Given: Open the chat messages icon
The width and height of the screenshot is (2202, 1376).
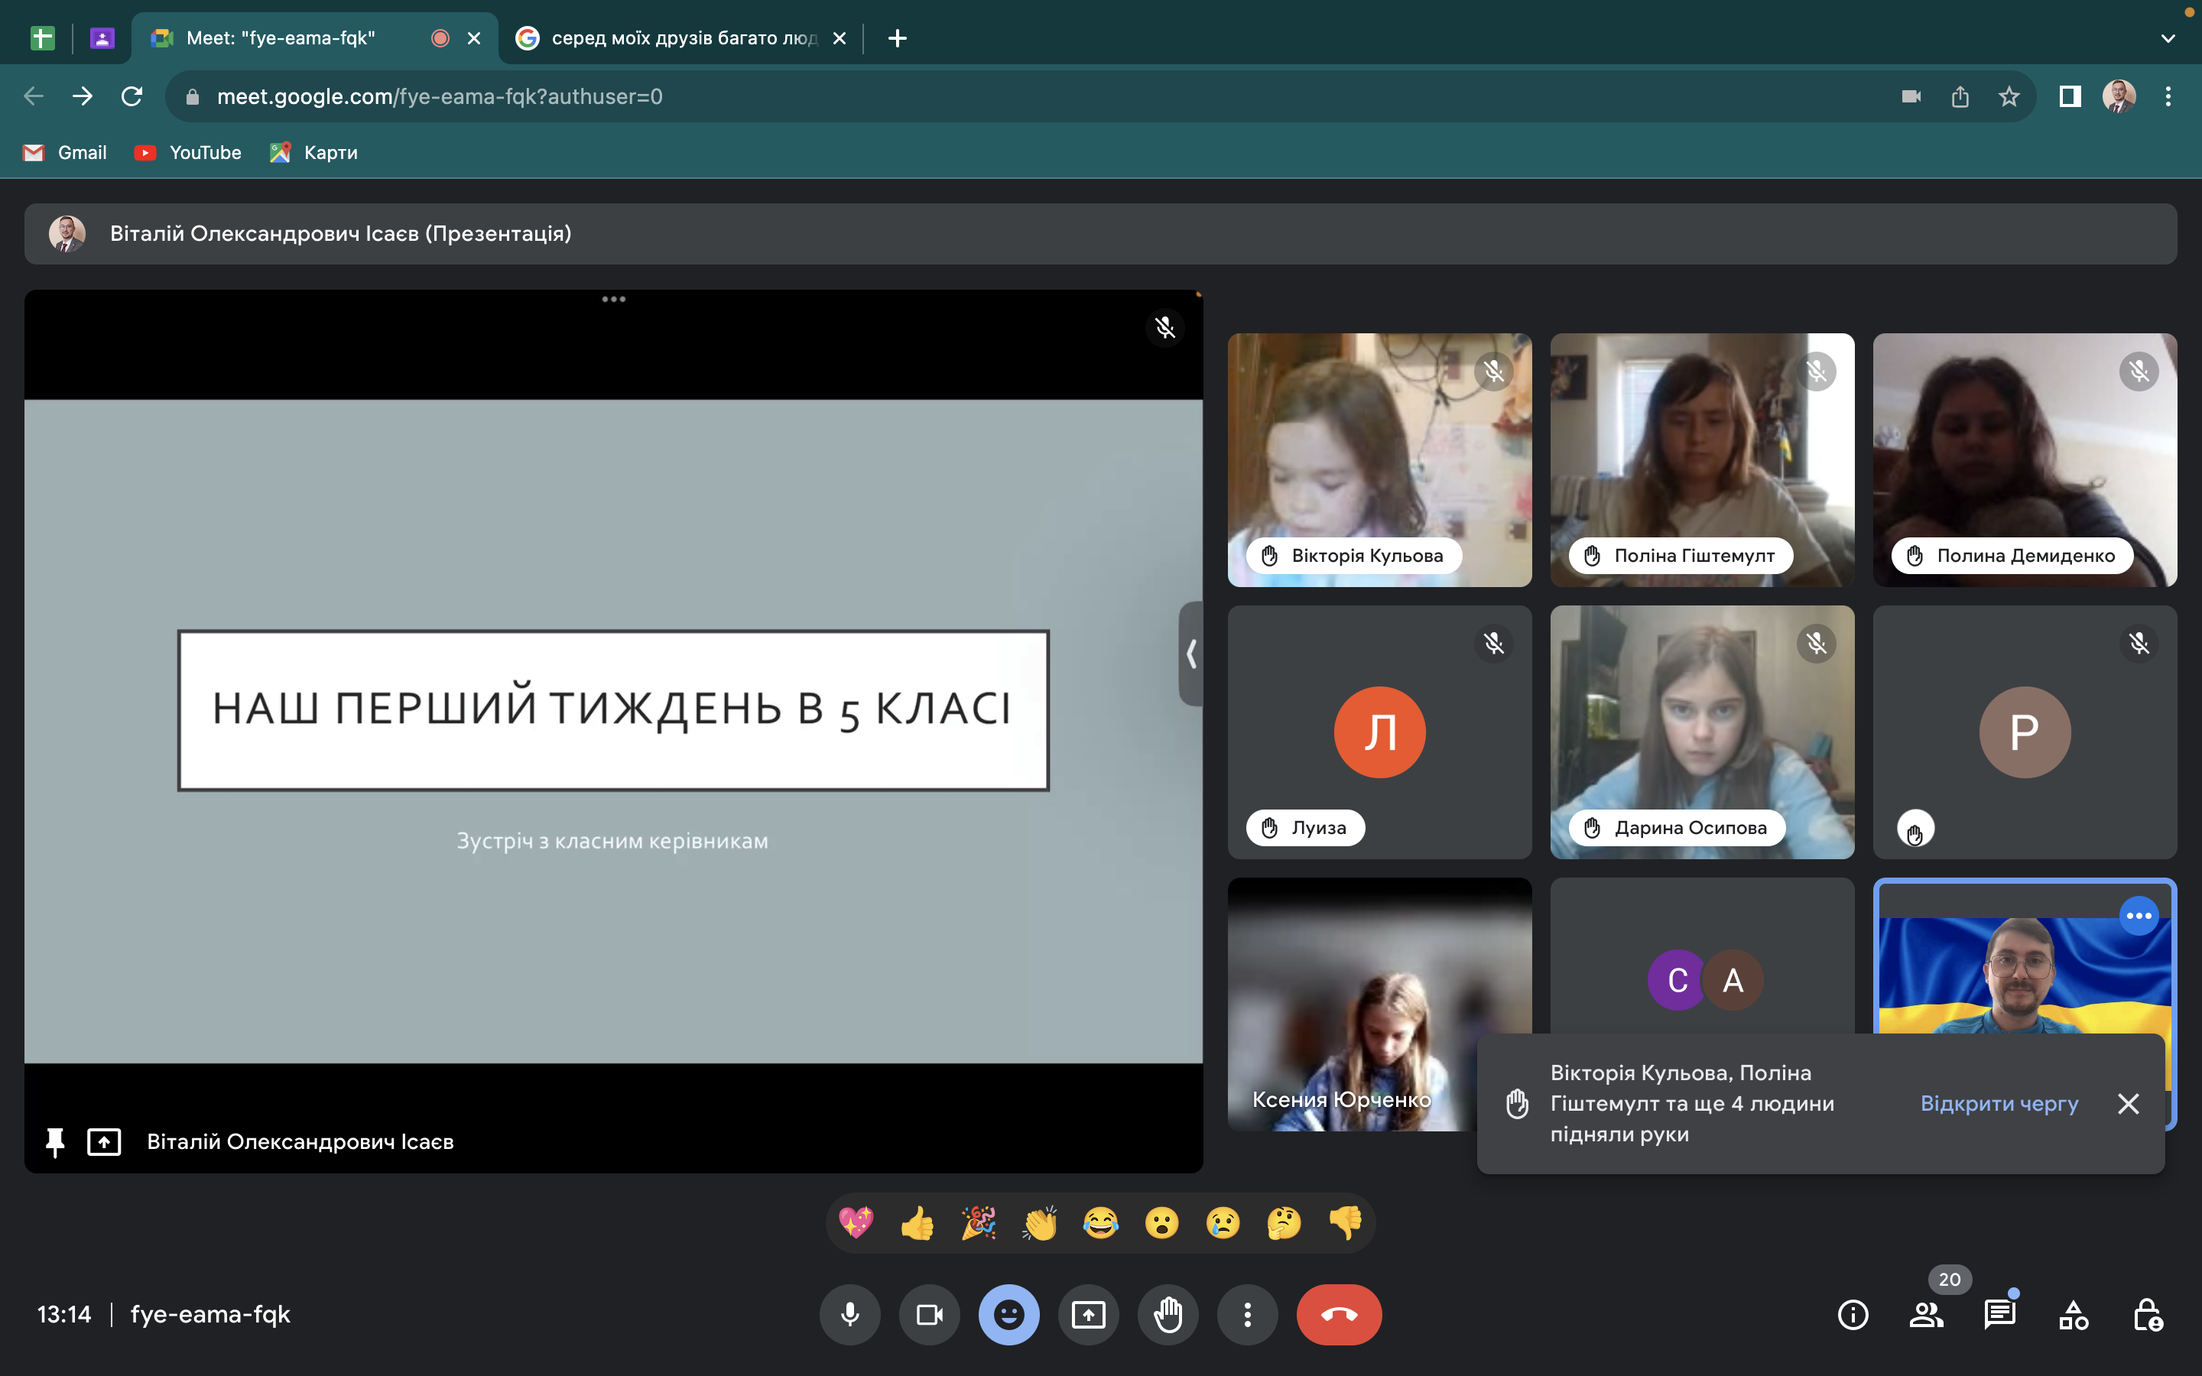Looking at the screenshot, I should tap(1999, 1314).
